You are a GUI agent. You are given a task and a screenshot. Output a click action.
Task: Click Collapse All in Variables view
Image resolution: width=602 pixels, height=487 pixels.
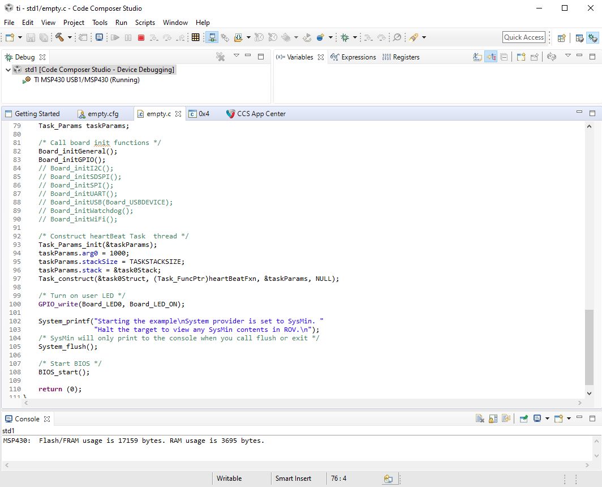(x=504, y=57)
